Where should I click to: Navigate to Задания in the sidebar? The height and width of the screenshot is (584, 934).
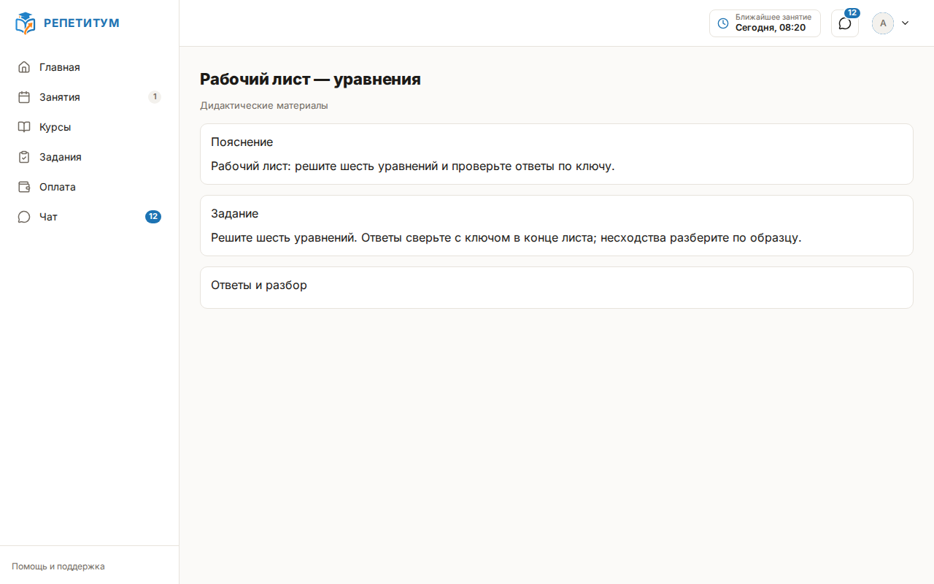click(89, 157)
